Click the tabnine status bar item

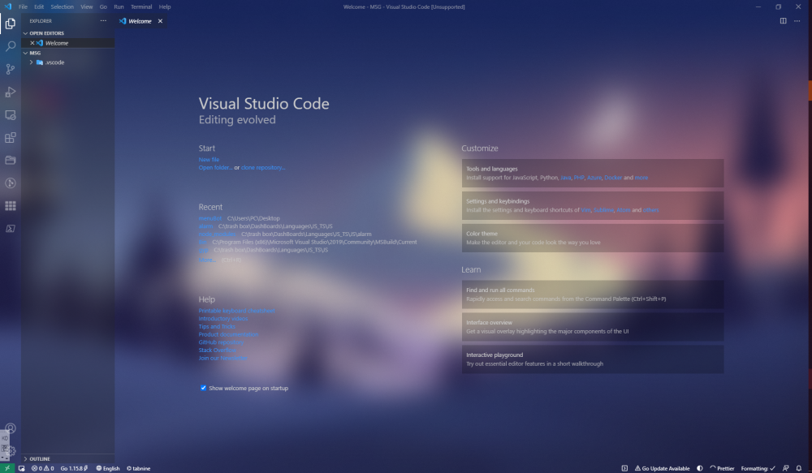point(139,468)
